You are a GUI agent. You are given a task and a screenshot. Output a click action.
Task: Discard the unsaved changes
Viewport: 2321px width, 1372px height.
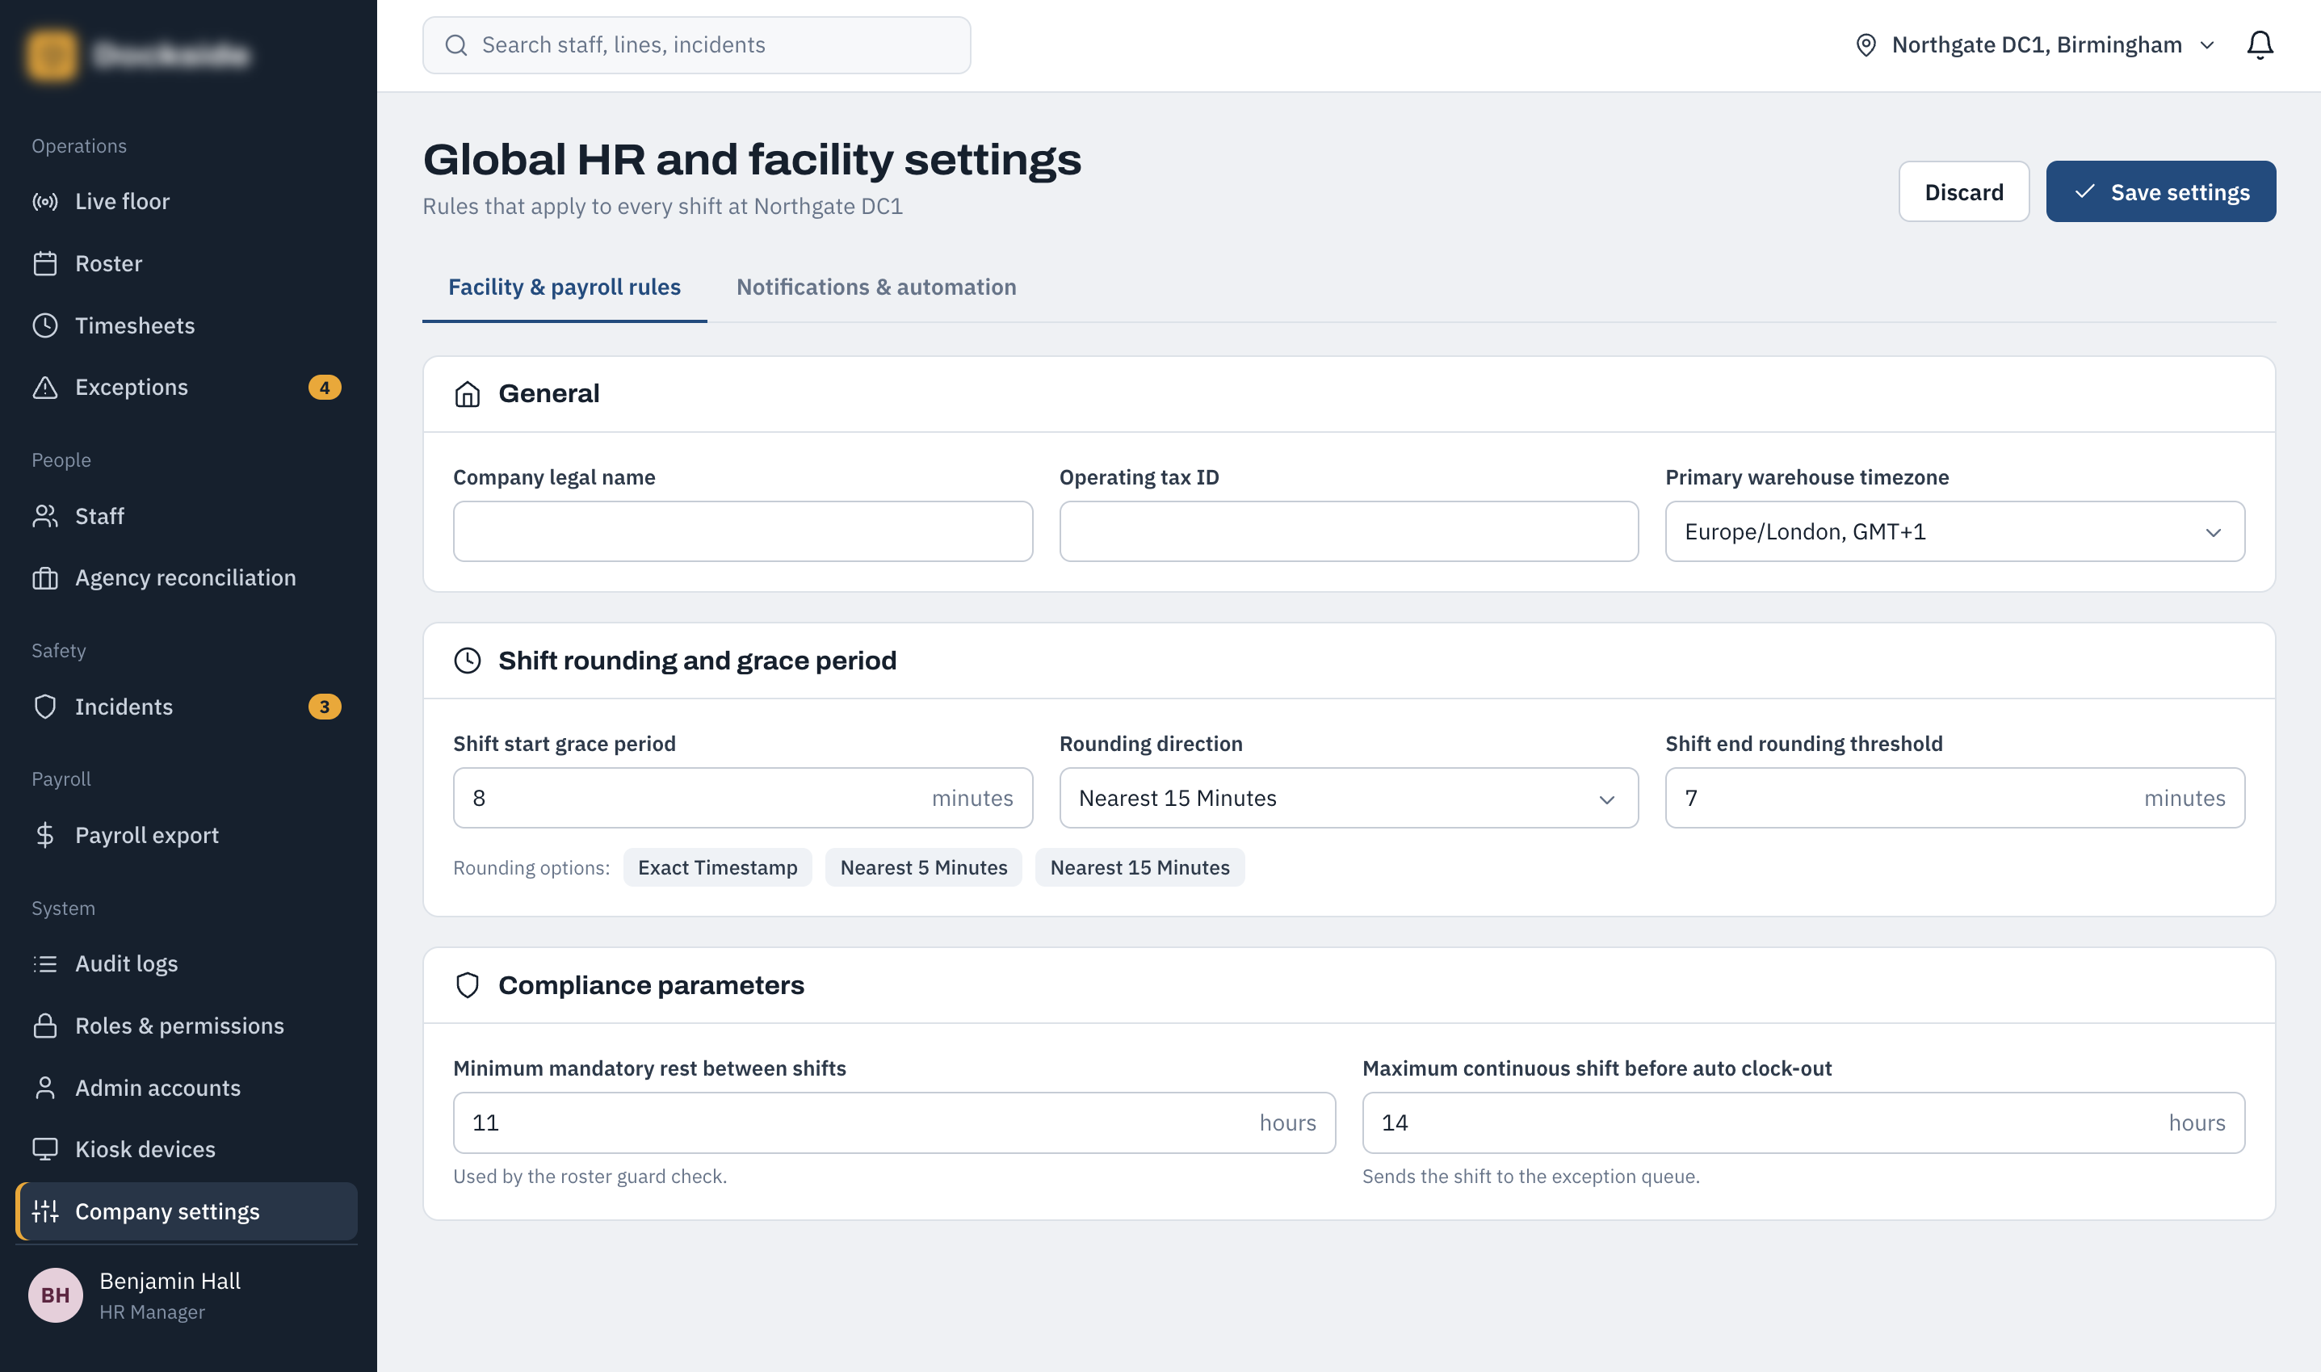(1963, 192)
